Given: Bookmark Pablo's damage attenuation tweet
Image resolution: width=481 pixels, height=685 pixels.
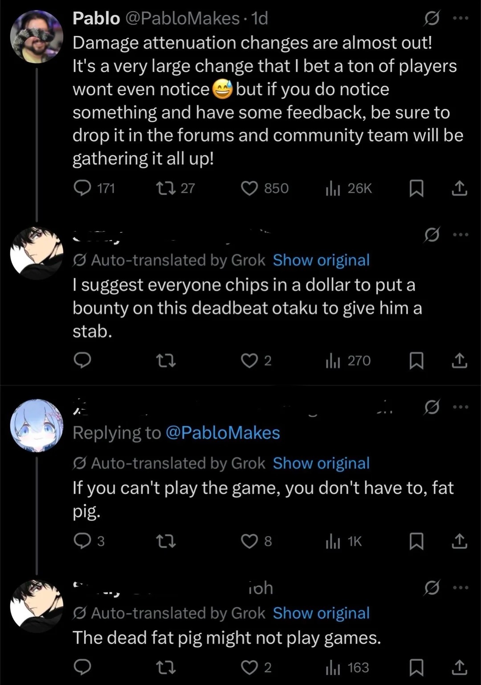Looking at the screenshot, I should click(x=416, y=189).
